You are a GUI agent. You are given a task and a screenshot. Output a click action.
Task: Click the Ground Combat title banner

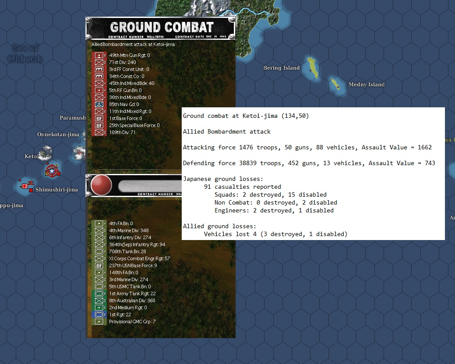coord(160,28)
